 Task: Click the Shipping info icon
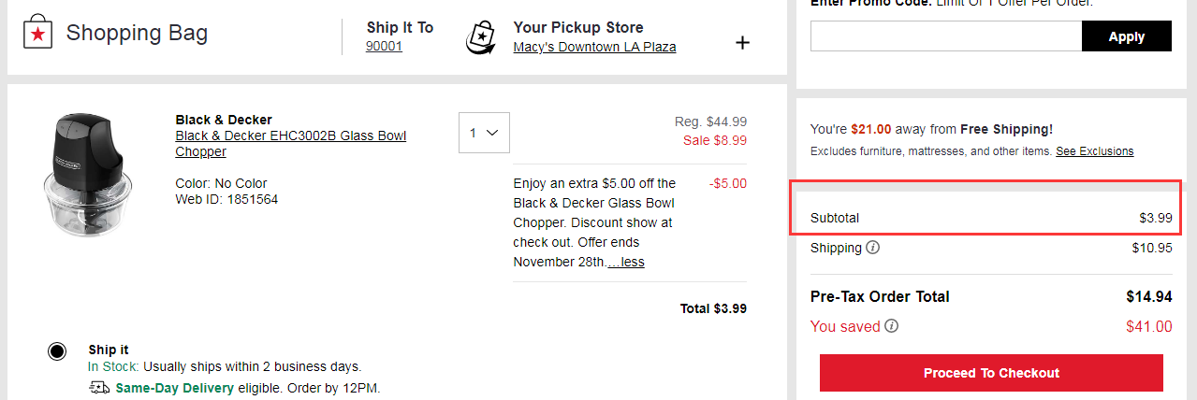872,248
